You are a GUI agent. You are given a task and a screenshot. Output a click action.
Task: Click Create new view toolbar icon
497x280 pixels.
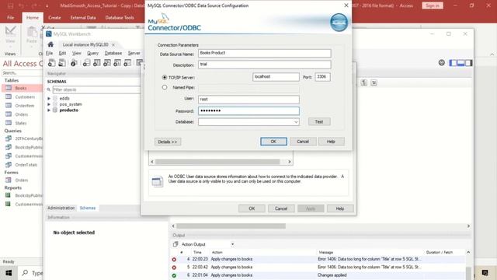click(107, 63)
